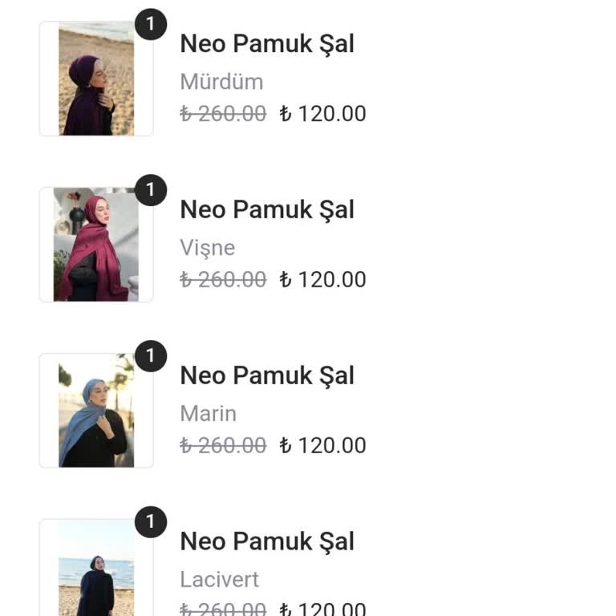
Task: Click the crossed-out 260.00 price under Mürdüm
Action: (x=223, y=114)
